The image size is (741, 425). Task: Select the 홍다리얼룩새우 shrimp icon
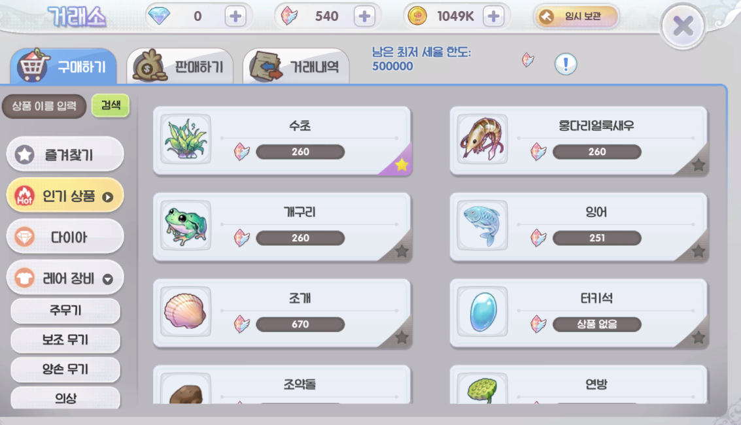483,139
